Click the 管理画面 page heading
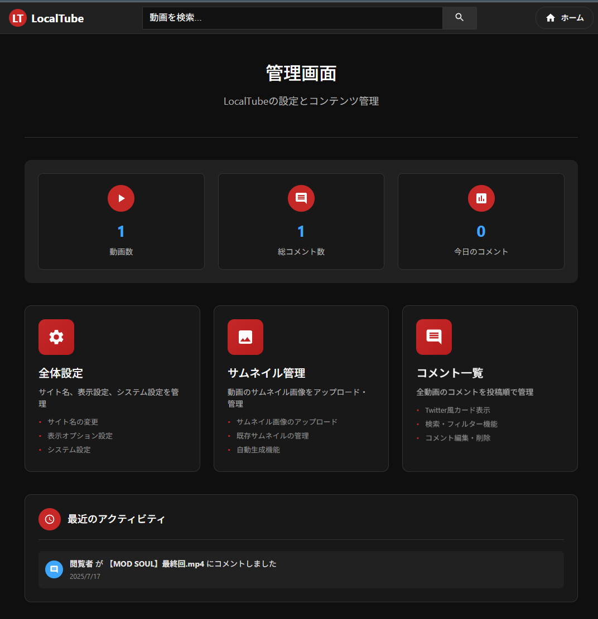The height and width of the screenshot is (619, 598). pyautogui.click(x=301, y=74)
